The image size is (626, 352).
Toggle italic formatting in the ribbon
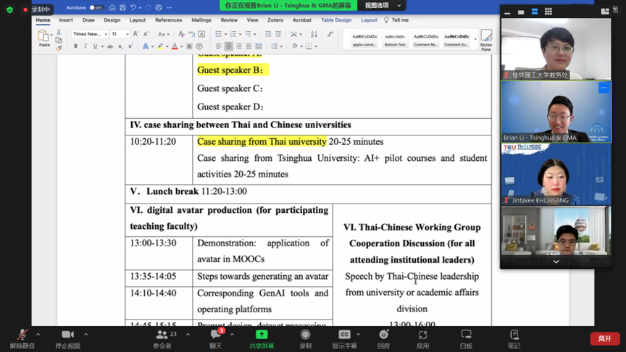coord(85,46)
